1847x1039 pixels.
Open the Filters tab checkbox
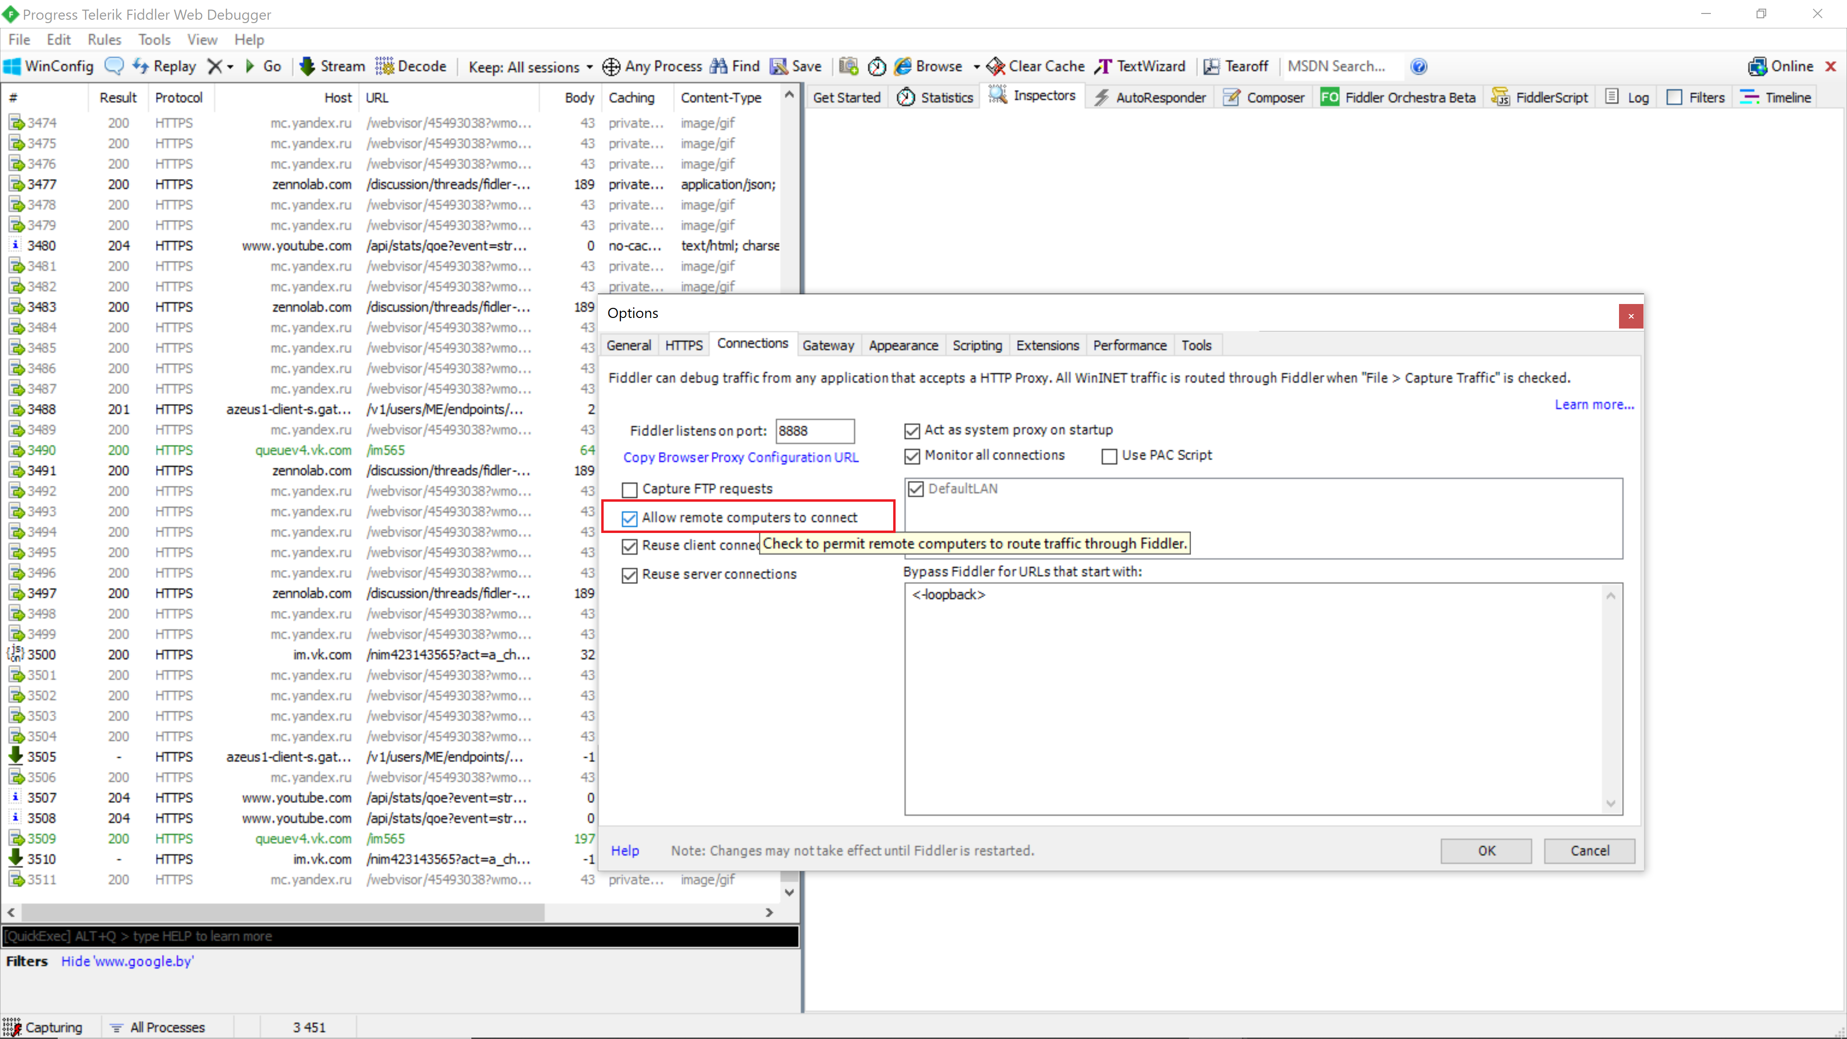(1674, 98)
